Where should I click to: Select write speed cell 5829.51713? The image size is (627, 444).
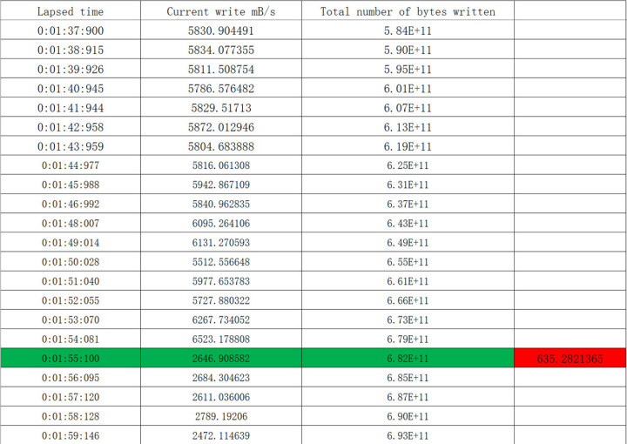click(221, 107)
